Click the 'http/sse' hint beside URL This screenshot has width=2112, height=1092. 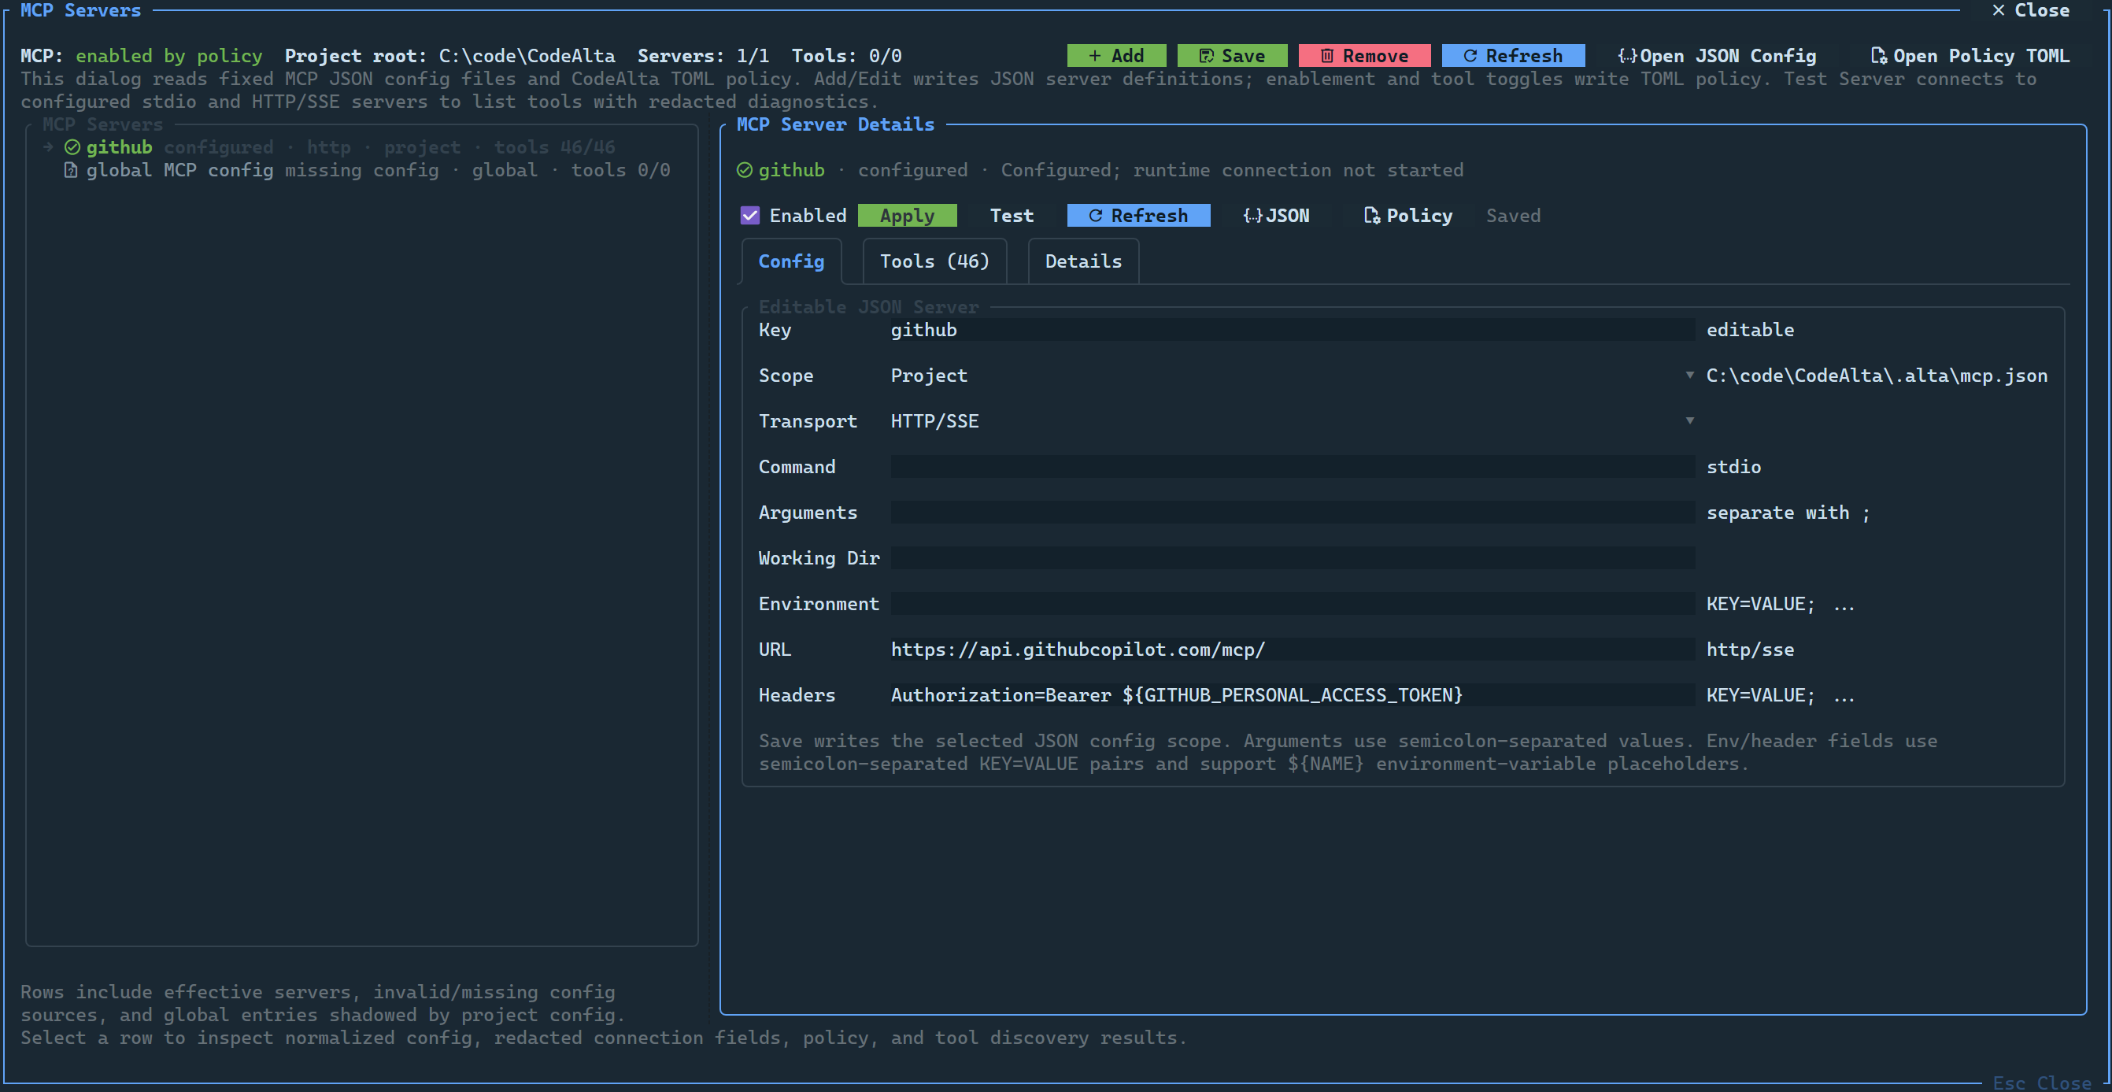[1750, 650]
